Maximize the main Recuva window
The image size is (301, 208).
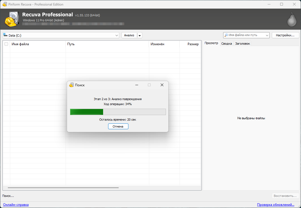pyautogui.click(x=282, y=4)
